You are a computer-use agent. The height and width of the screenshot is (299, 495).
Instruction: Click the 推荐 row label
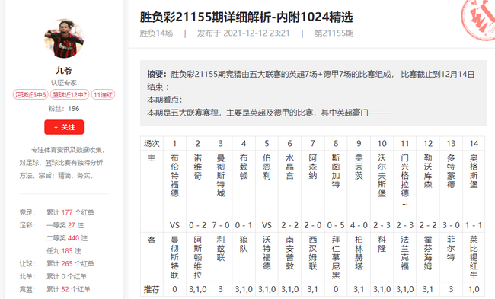[x=152, y=289]
